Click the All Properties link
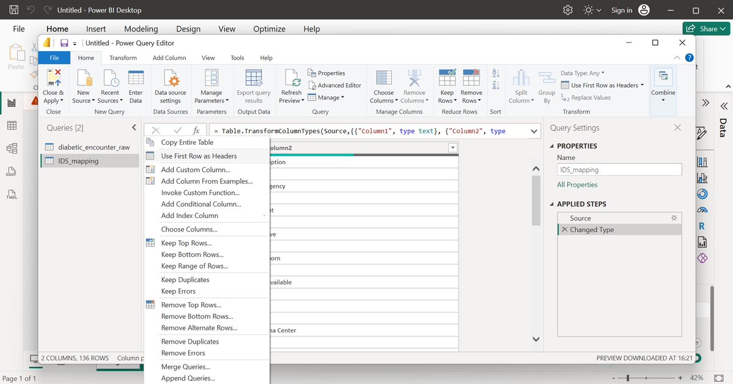 pos(577,185)
